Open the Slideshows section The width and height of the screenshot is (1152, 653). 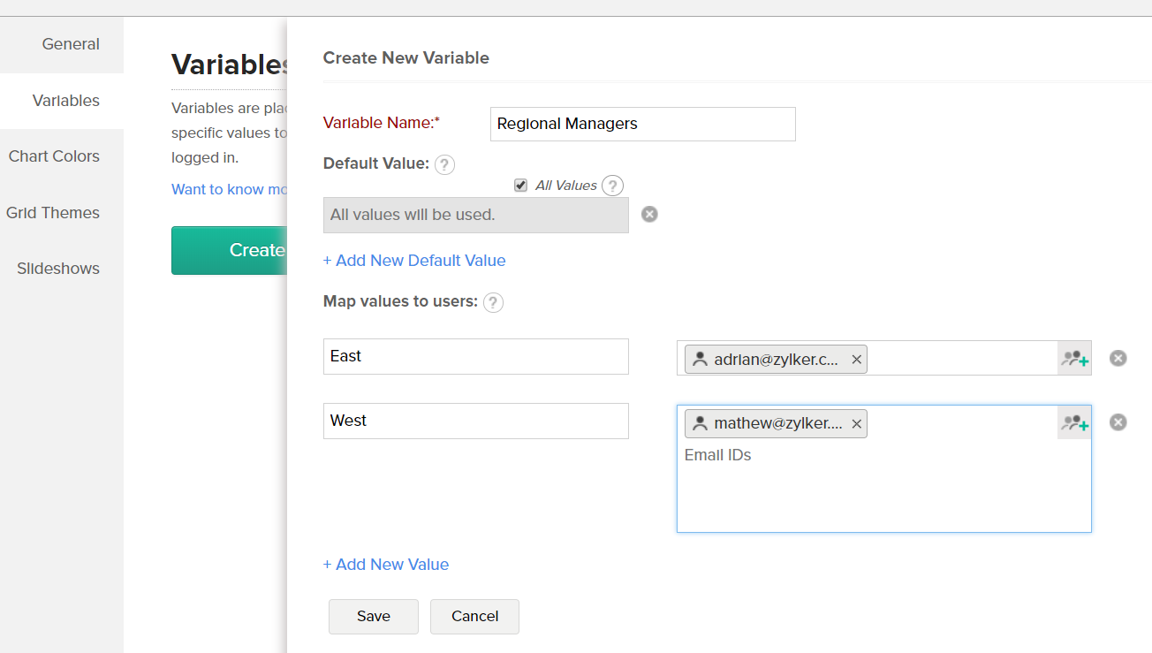(58, 269)
